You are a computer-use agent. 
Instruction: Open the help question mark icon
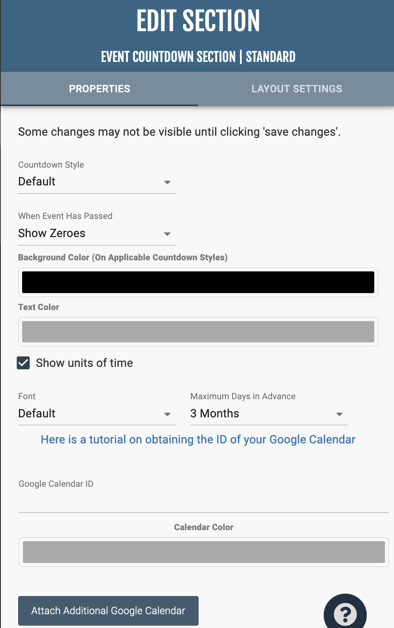[x=345, y=613]
